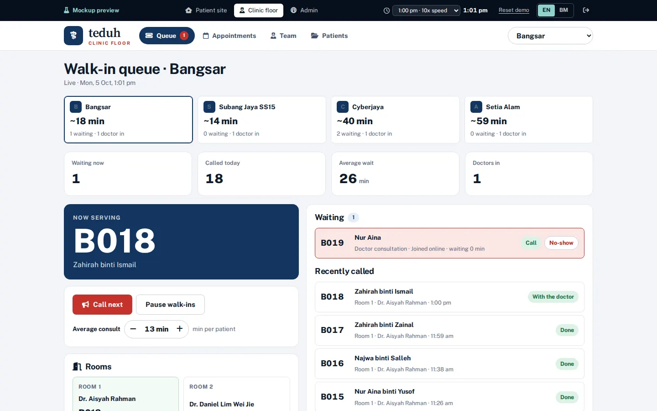Call patient B019 Nur Aina

(531, 243)
